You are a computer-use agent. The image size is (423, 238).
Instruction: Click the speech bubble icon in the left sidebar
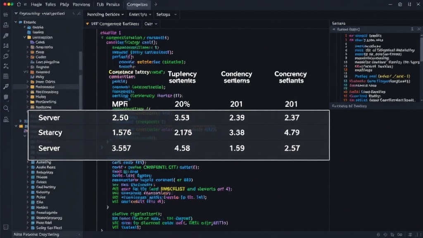tap(6, 56)
